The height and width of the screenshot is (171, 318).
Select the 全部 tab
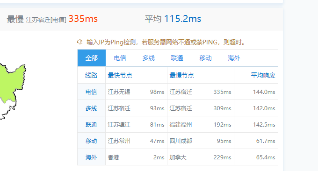(92, 58)
